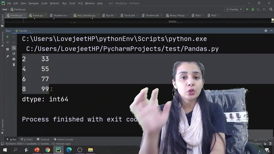
Task: Switch to the Xyz.txt editor tab
Action: [x=110, y=15]
